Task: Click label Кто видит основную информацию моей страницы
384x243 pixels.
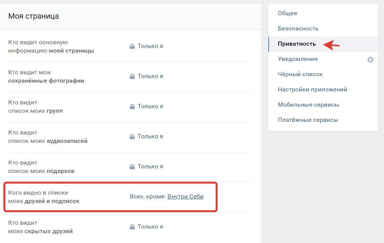Action: click(51, 46)
